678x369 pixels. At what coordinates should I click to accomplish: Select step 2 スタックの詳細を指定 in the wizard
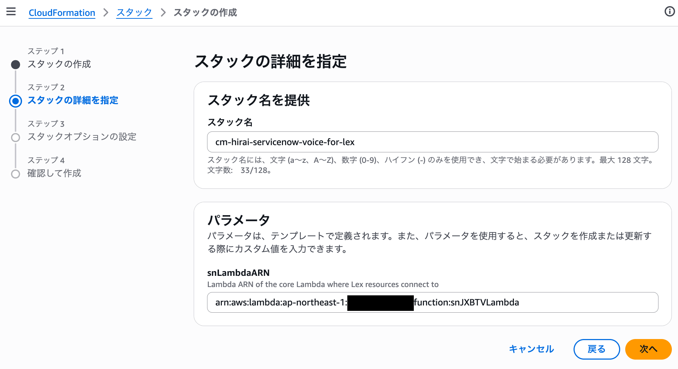(x=73, y=100)
